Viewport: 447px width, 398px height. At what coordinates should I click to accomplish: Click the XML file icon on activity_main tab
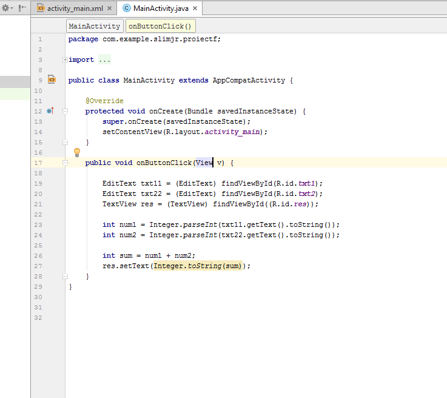41,8
